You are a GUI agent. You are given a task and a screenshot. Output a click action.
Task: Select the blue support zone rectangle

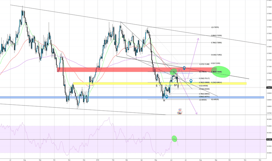click(x=132, y=97)
